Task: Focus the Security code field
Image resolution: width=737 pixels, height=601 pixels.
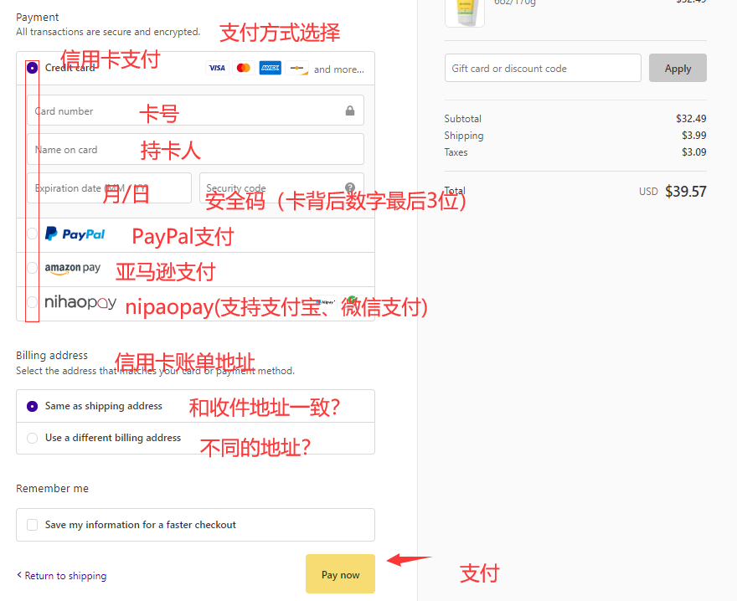Action: point(281,188)
